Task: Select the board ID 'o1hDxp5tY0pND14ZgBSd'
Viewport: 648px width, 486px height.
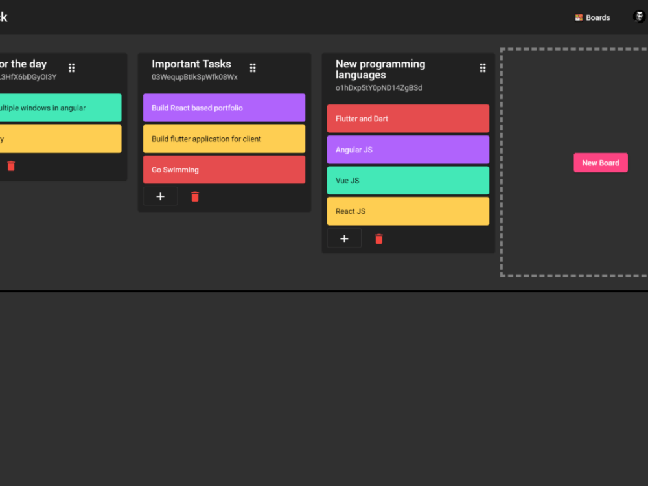Action: (x=379, y=88)
